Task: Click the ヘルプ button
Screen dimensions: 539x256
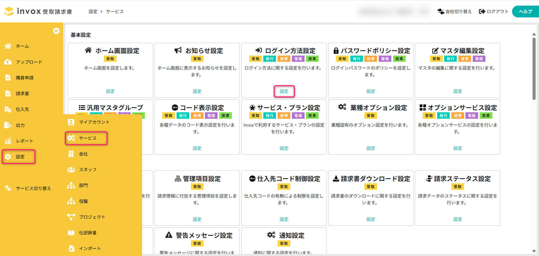Action: pos(525,12)
